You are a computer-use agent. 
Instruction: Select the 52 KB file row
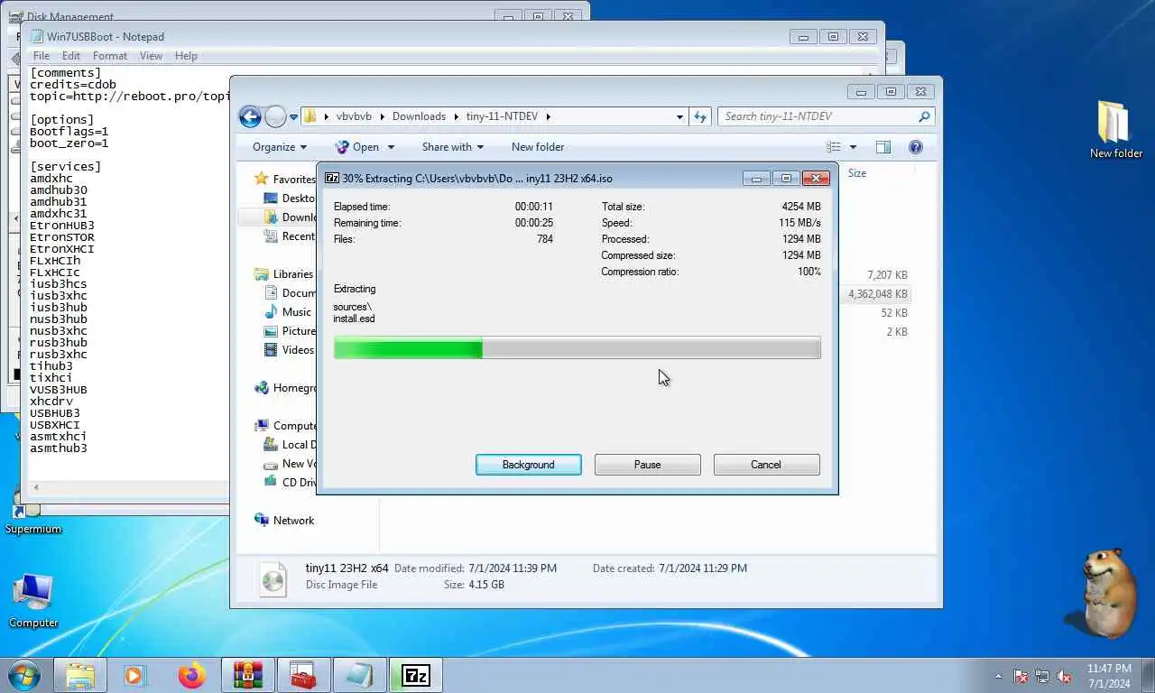pyautogui.click(x=893, y=313)
